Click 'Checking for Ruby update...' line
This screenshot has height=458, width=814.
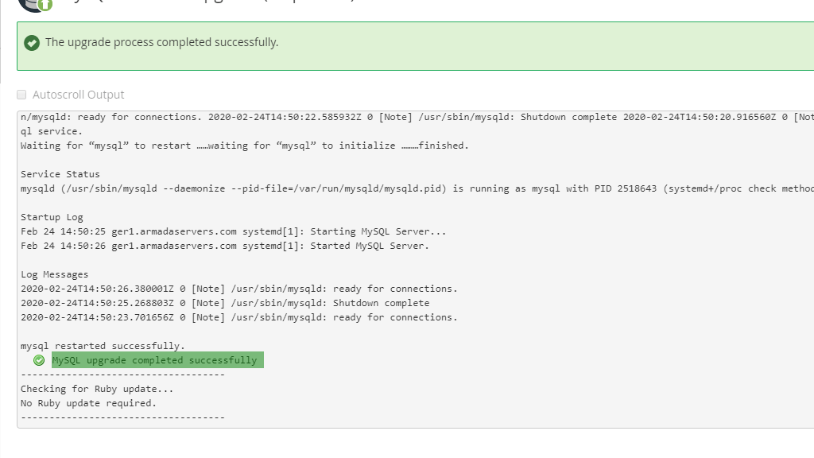(x=97, y=389)
